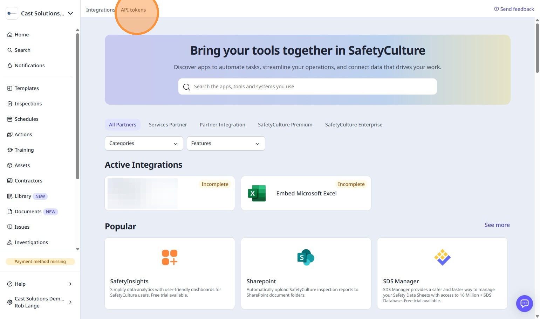Open the Schedules calendar icon

pos(10,119)
